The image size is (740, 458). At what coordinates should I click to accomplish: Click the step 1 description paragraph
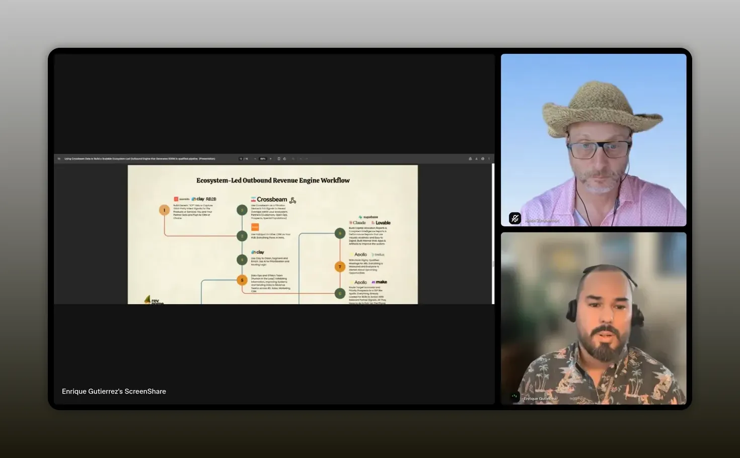tap(193, 211)
